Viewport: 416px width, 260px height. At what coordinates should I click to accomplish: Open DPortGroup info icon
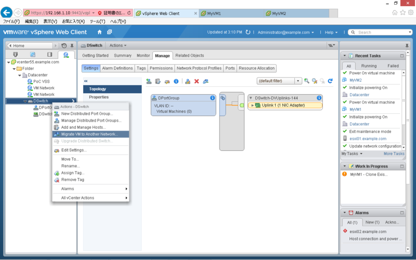[x=212, y=98]
